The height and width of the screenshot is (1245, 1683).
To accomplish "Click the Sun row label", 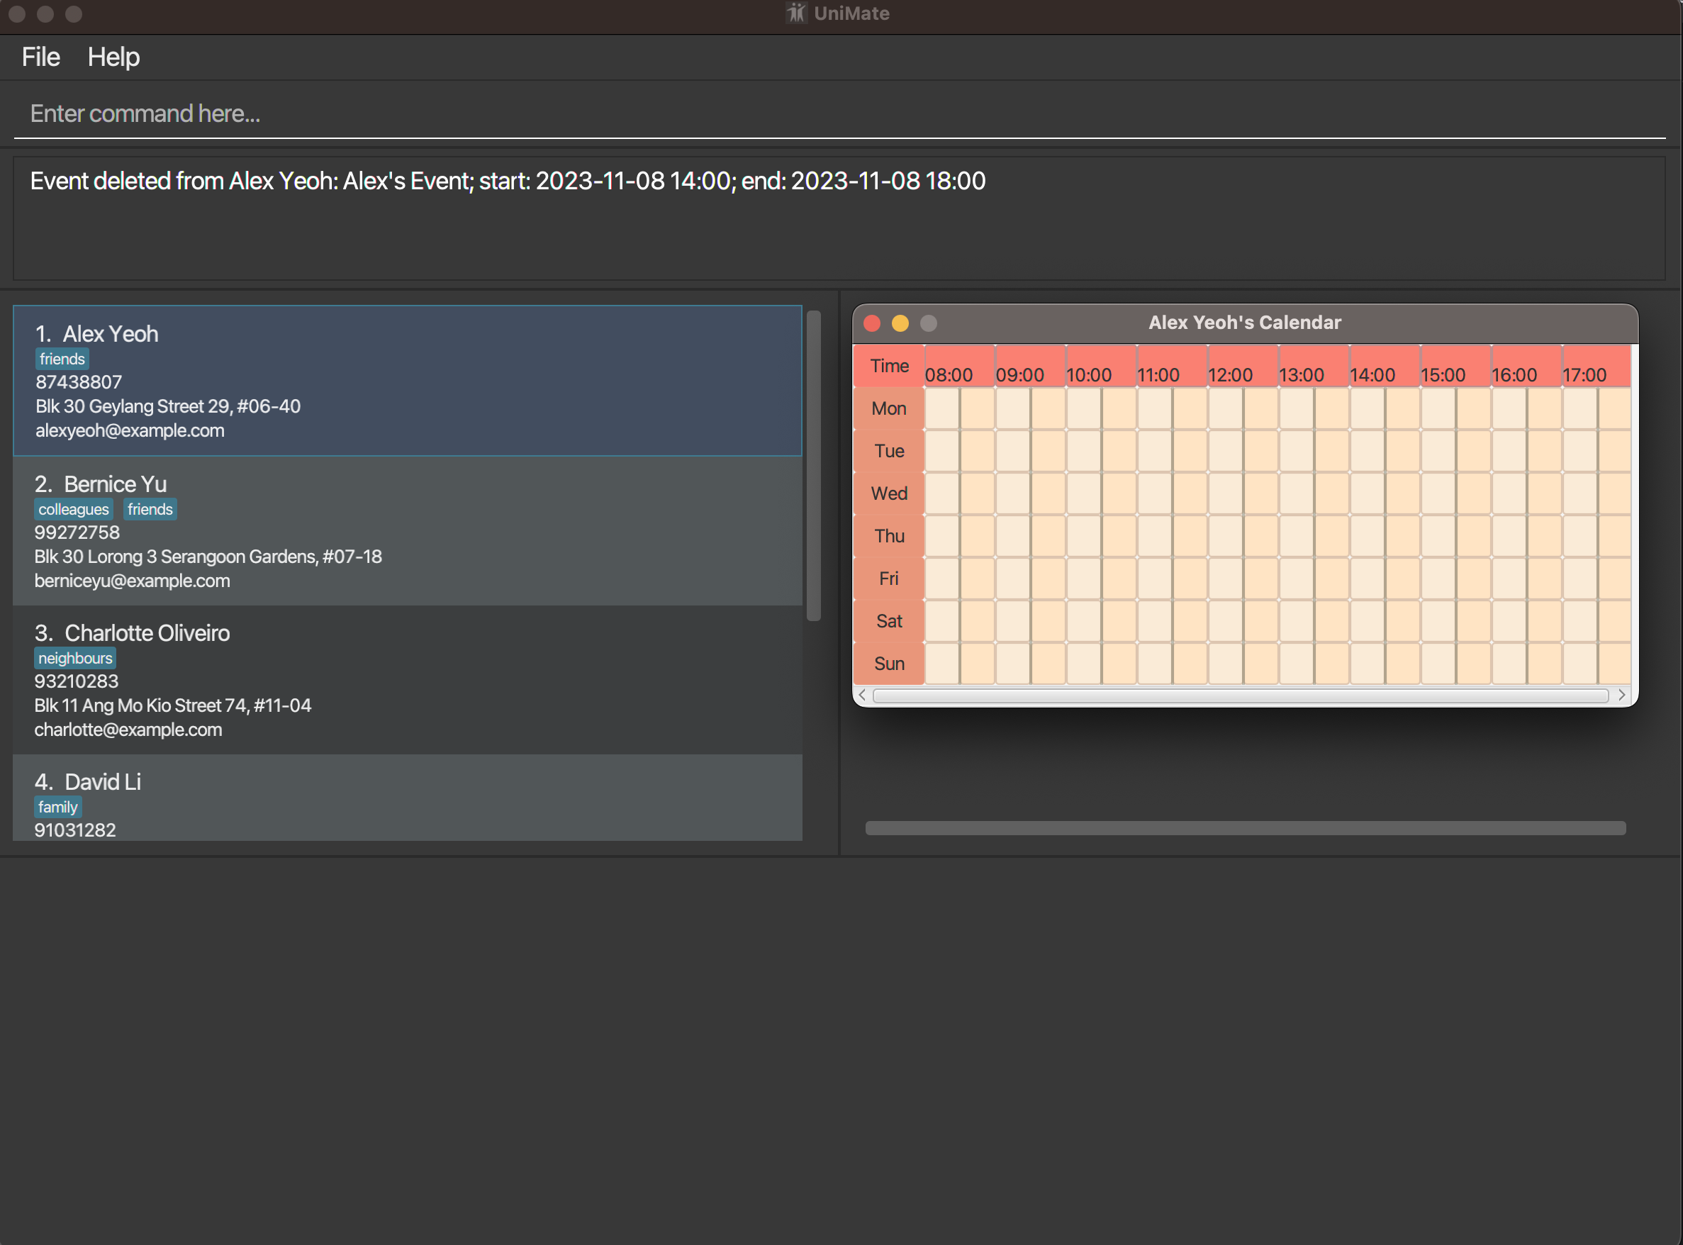I will tap(889, 664).
